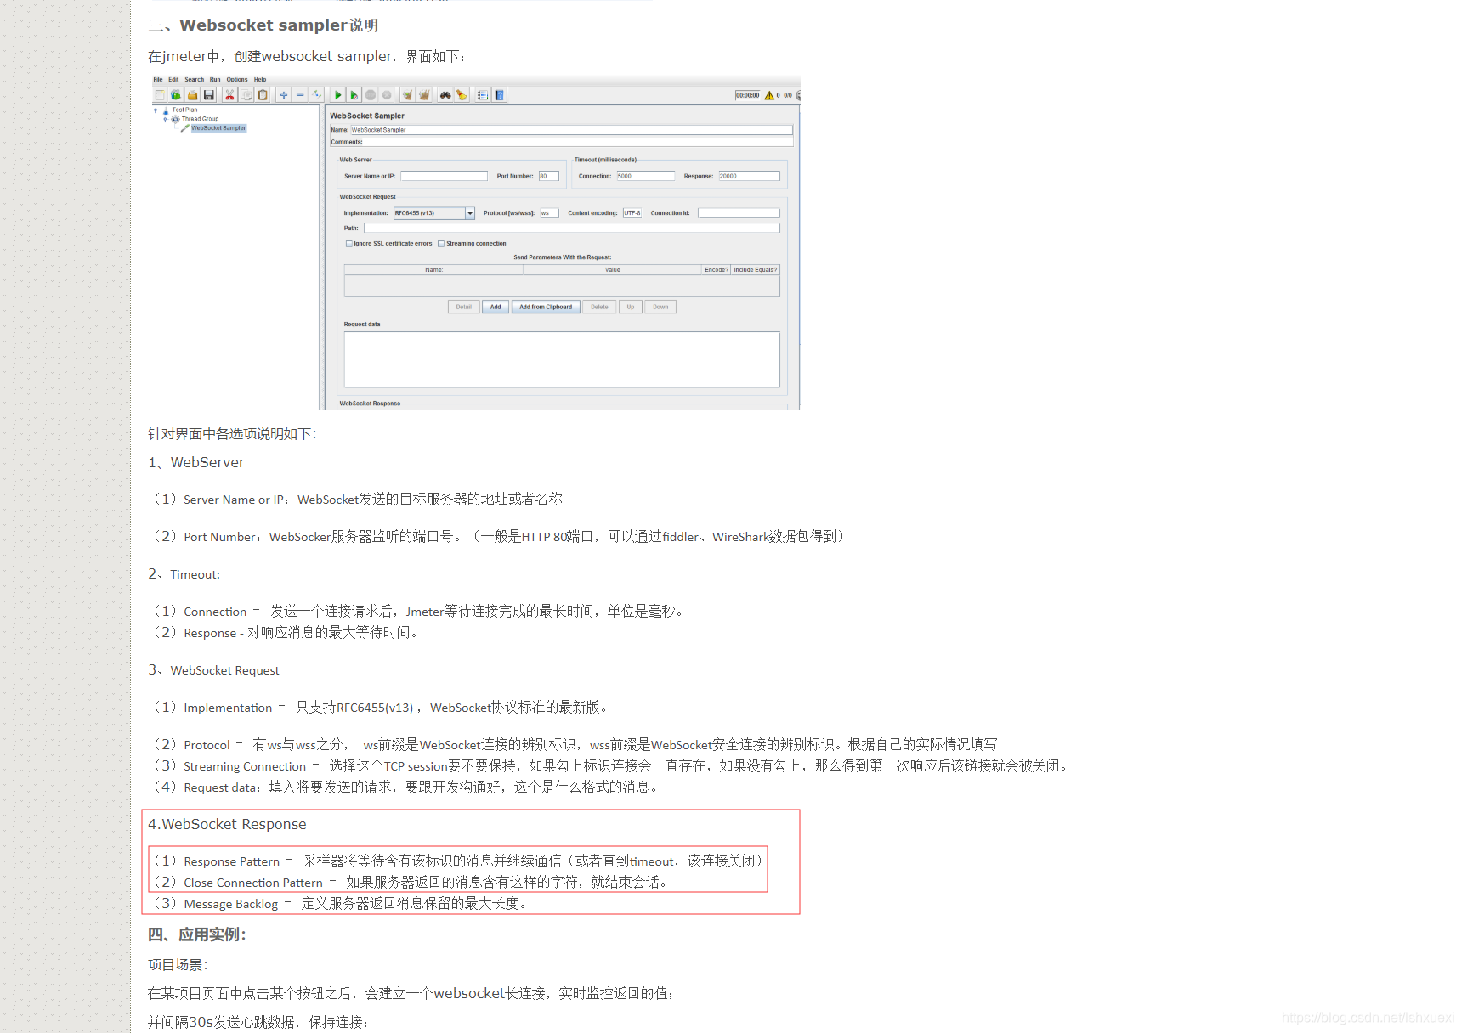Click the Clear results broom icon
1462x1033 pixels.
click(x=462, y=95)
